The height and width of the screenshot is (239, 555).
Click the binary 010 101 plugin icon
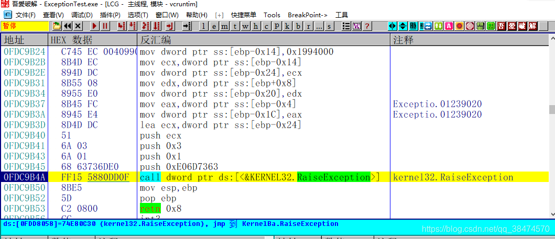(x=480, y=26)
